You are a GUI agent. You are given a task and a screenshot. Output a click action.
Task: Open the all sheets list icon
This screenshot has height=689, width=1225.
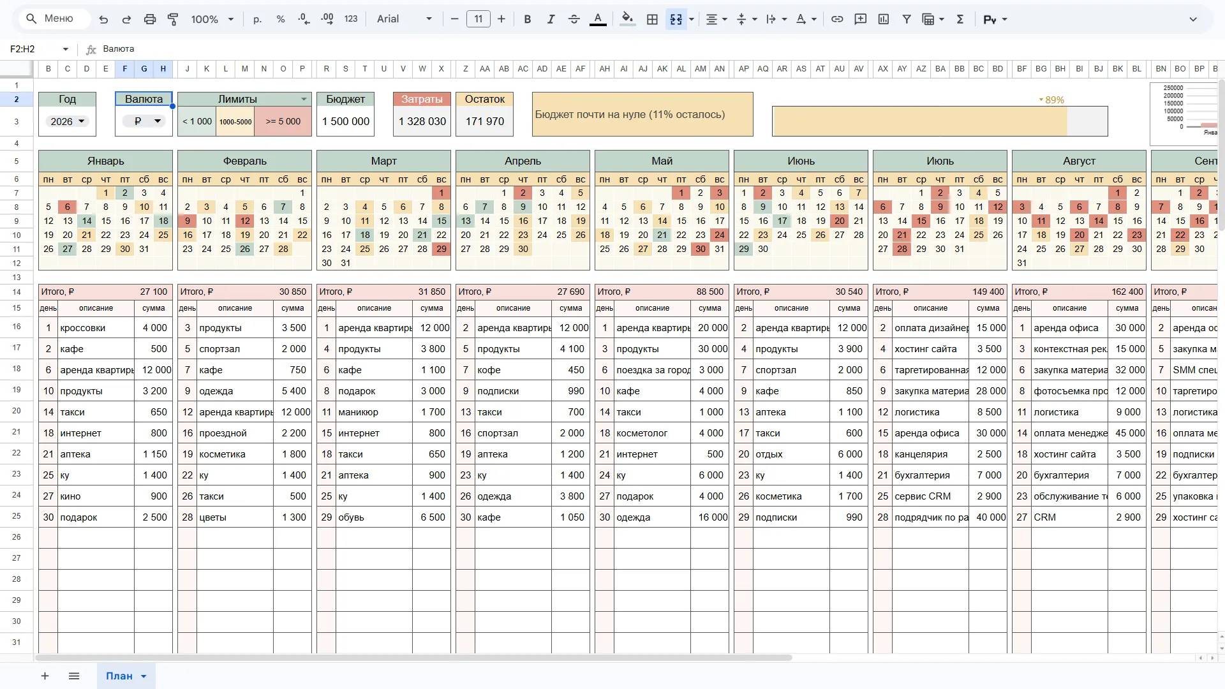74,676
